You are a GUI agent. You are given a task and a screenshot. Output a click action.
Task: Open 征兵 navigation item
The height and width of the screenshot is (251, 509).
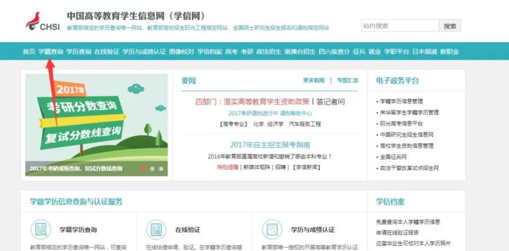(x=359, y=52)
